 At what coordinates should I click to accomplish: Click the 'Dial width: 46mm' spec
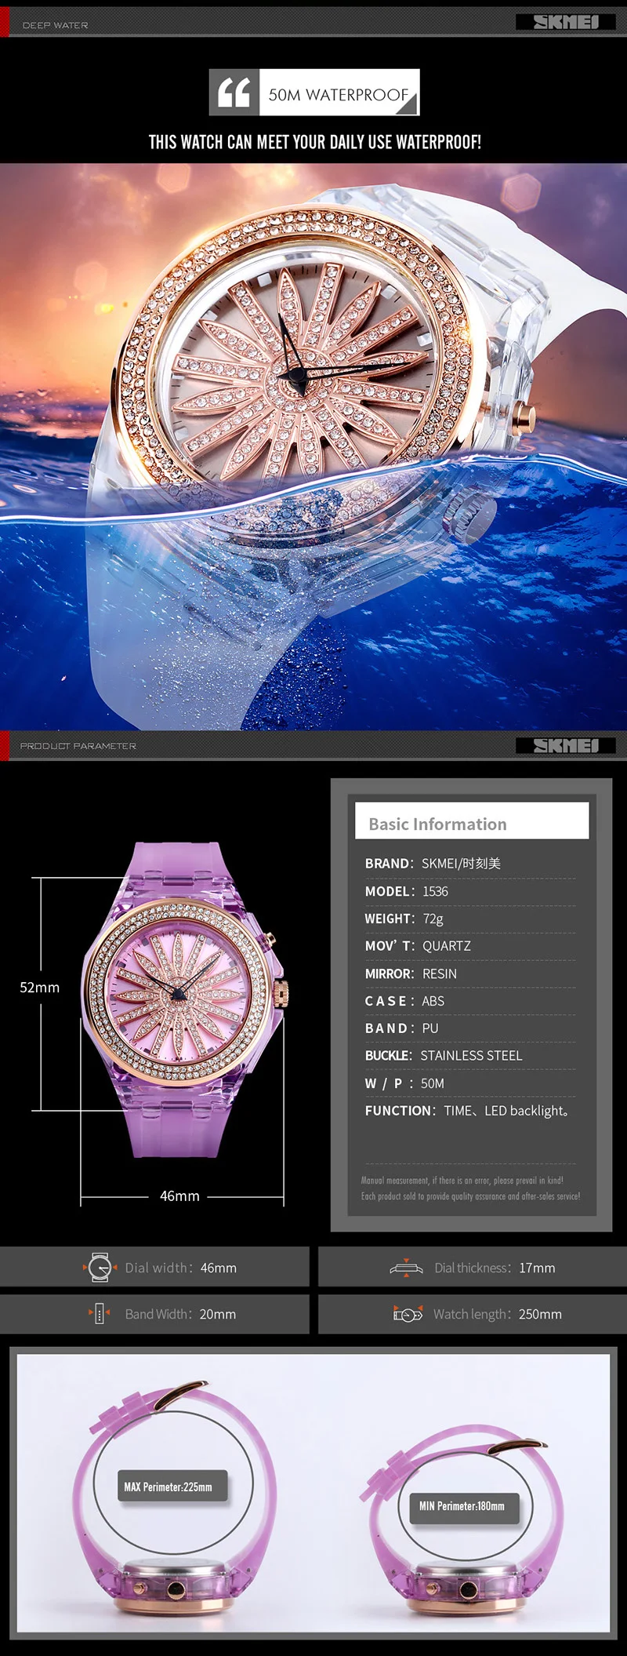pyautogui.click(x=181, y=1268)
